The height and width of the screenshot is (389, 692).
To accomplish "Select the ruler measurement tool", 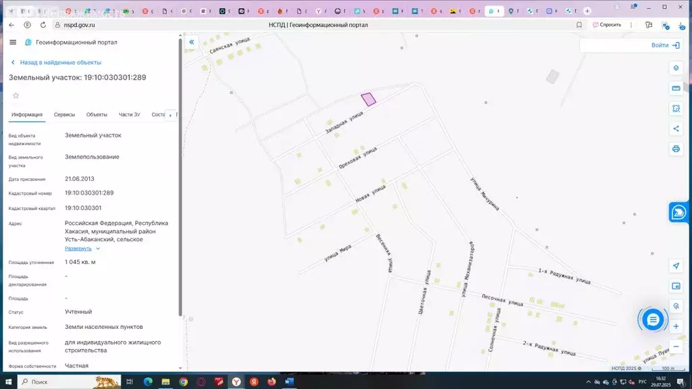I will pyautogui.click(x=676, y=88).
